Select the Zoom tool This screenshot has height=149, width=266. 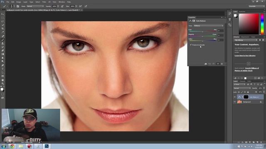2,84
